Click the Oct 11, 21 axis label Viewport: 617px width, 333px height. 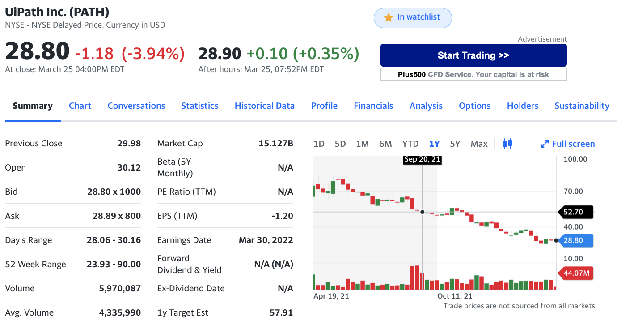(455, 296)
